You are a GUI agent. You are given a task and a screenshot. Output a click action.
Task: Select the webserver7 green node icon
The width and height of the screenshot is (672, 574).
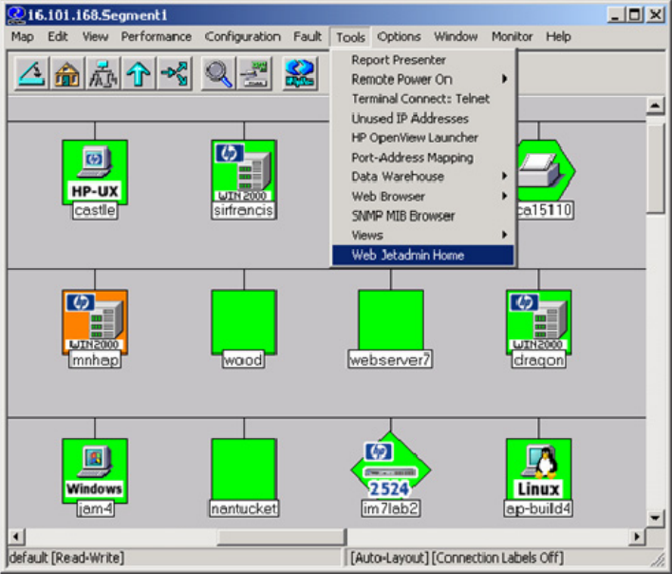pyautogui.click(x=391, y=320)
